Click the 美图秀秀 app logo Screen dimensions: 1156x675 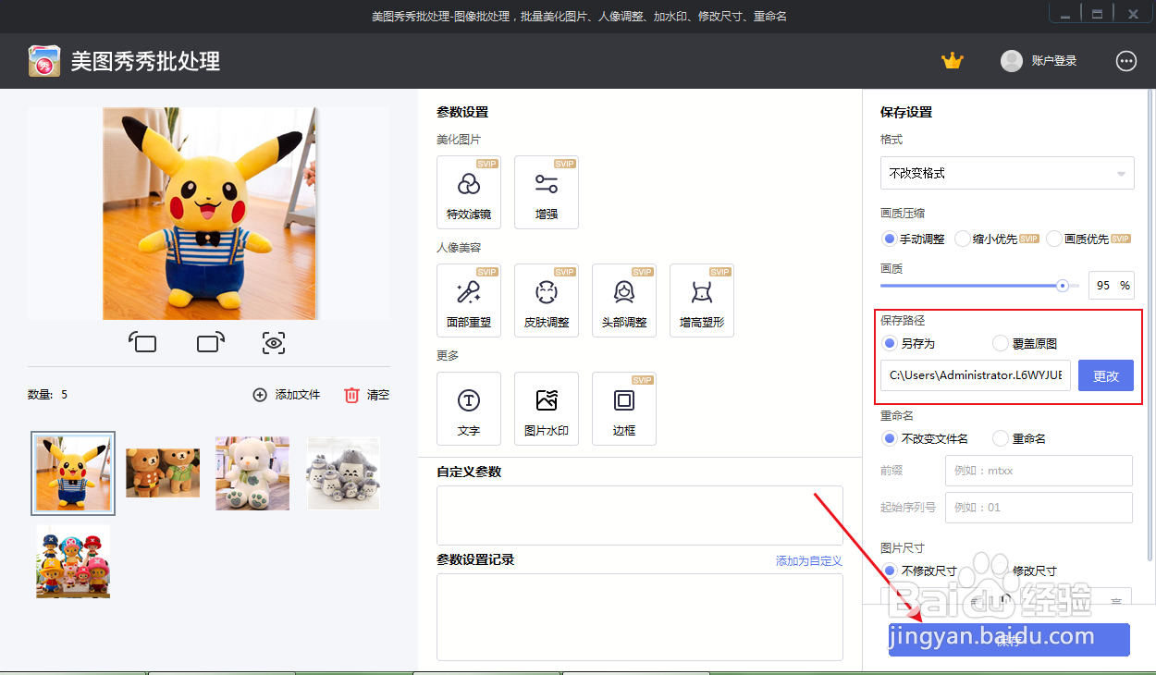(44, 61)
